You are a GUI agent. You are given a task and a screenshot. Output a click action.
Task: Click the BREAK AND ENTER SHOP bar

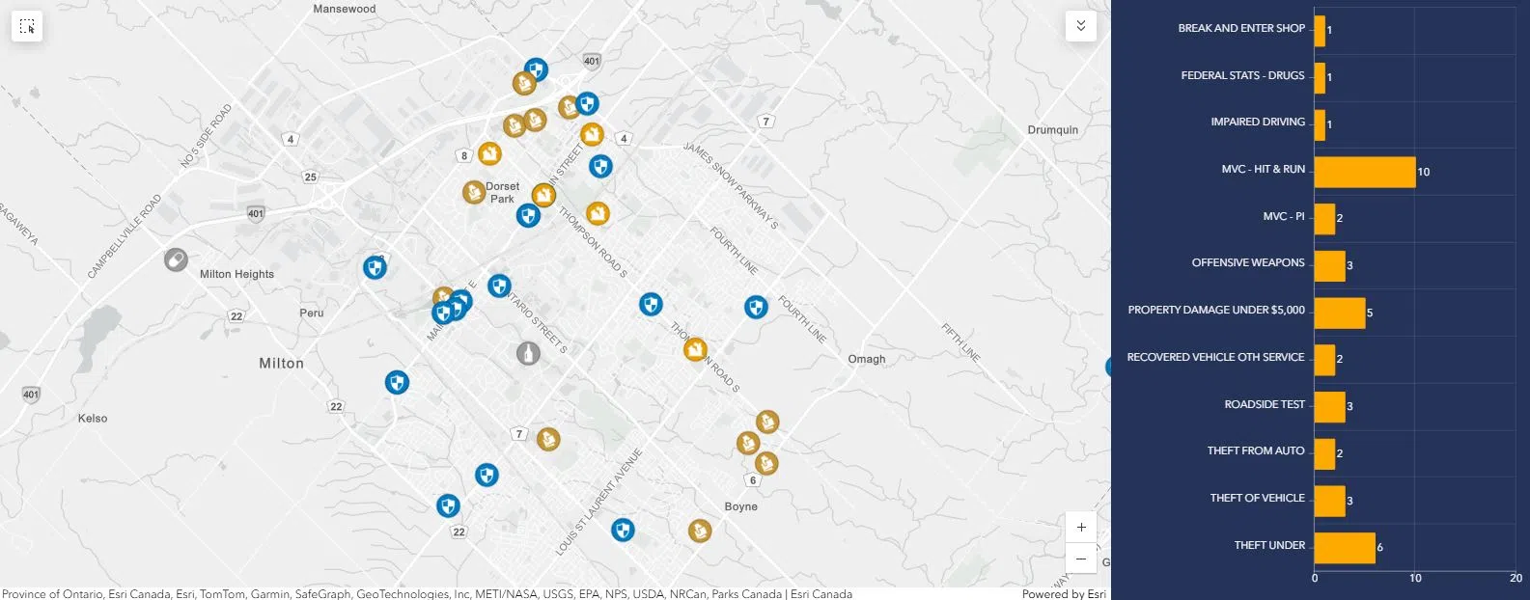(x=1320, y=30)
